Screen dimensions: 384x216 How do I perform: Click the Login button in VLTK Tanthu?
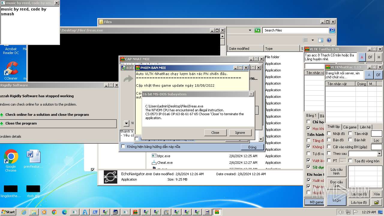(336, 200)
